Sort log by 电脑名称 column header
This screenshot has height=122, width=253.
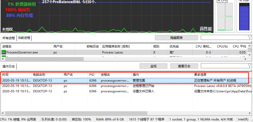tap(47, 75)
